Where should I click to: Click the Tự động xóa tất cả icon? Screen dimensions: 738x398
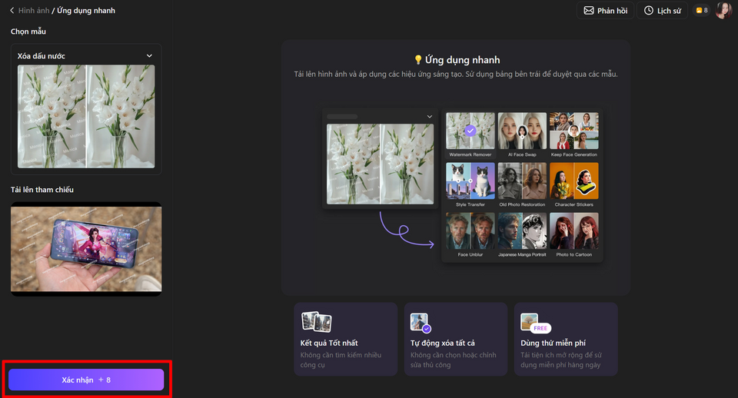[x=421, y=323]
